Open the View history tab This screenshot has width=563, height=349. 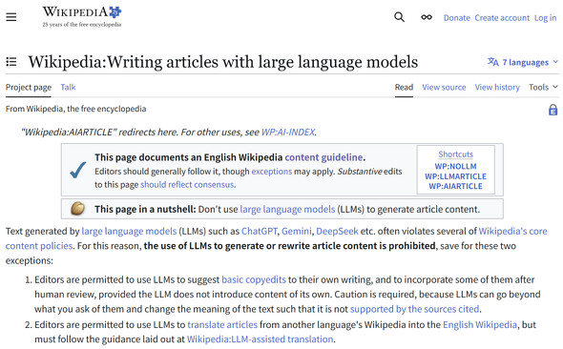click(497, 87)
